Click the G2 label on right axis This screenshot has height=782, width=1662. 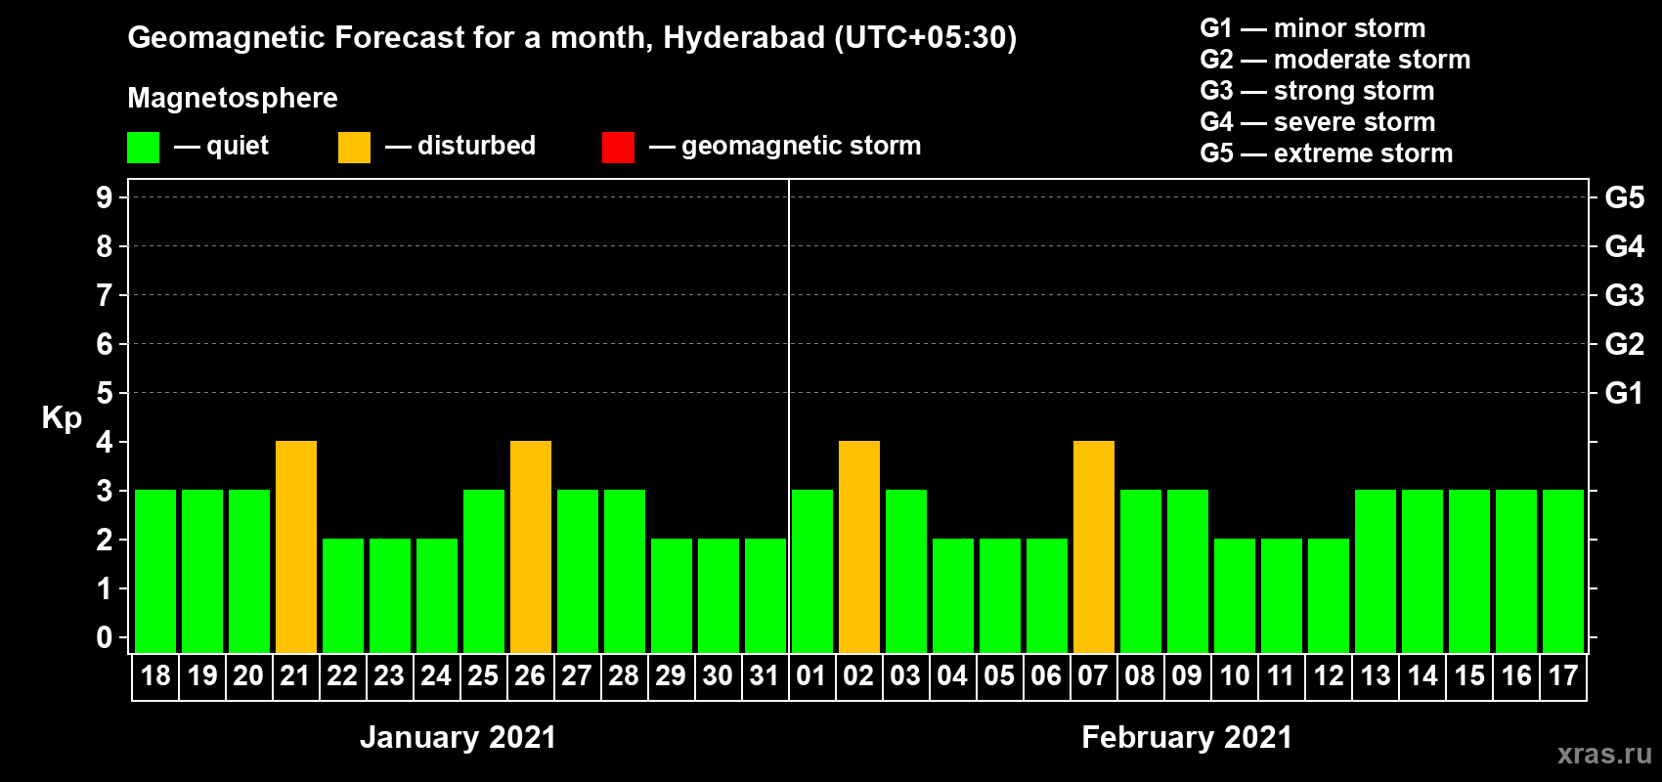tap(1624, 344)
